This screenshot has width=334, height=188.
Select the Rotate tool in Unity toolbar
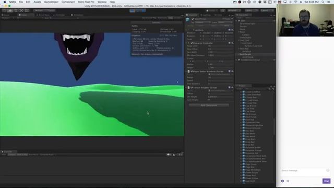coord(16,10)
